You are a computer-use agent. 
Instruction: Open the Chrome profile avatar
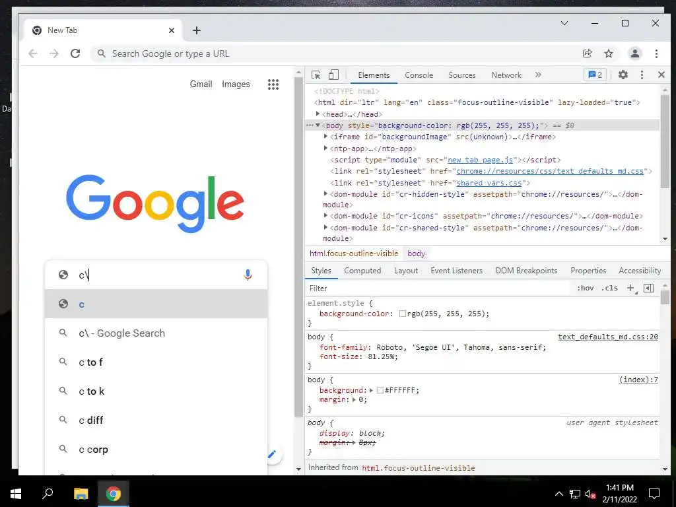[634, 53]
